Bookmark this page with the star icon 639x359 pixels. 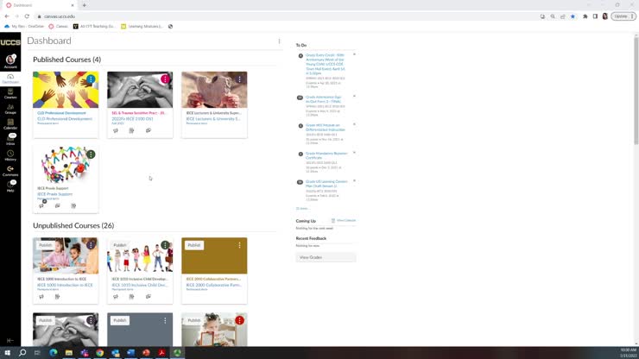click(x=573, y=16)
